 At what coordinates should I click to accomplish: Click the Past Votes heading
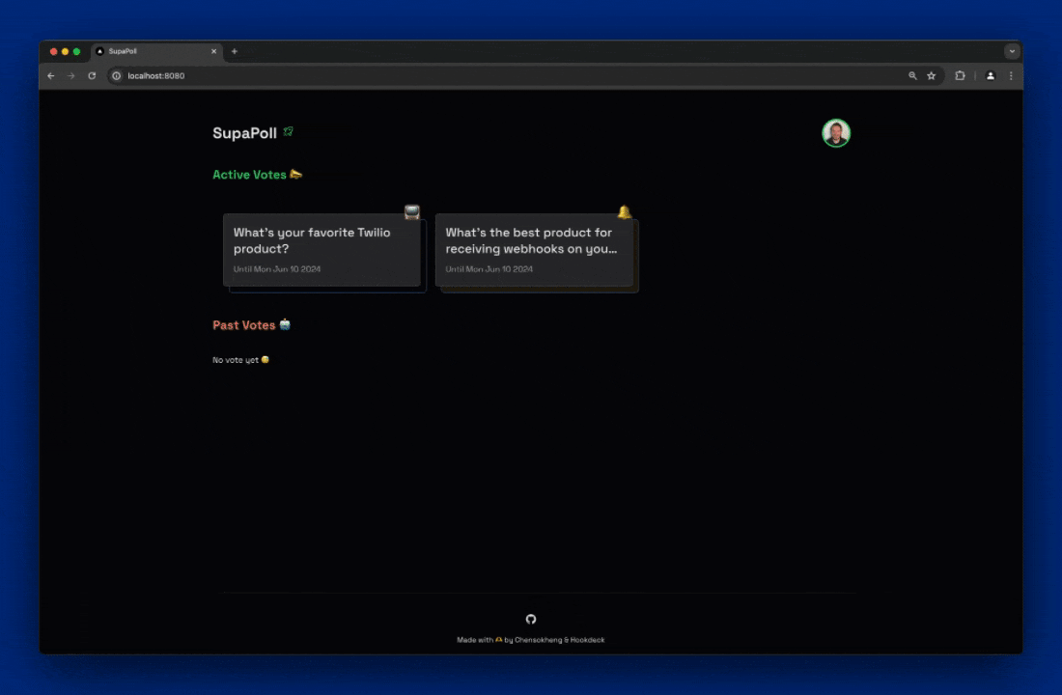[244, 325]
